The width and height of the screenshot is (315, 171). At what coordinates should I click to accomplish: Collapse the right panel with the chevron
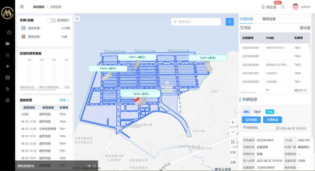pos(237,112)
